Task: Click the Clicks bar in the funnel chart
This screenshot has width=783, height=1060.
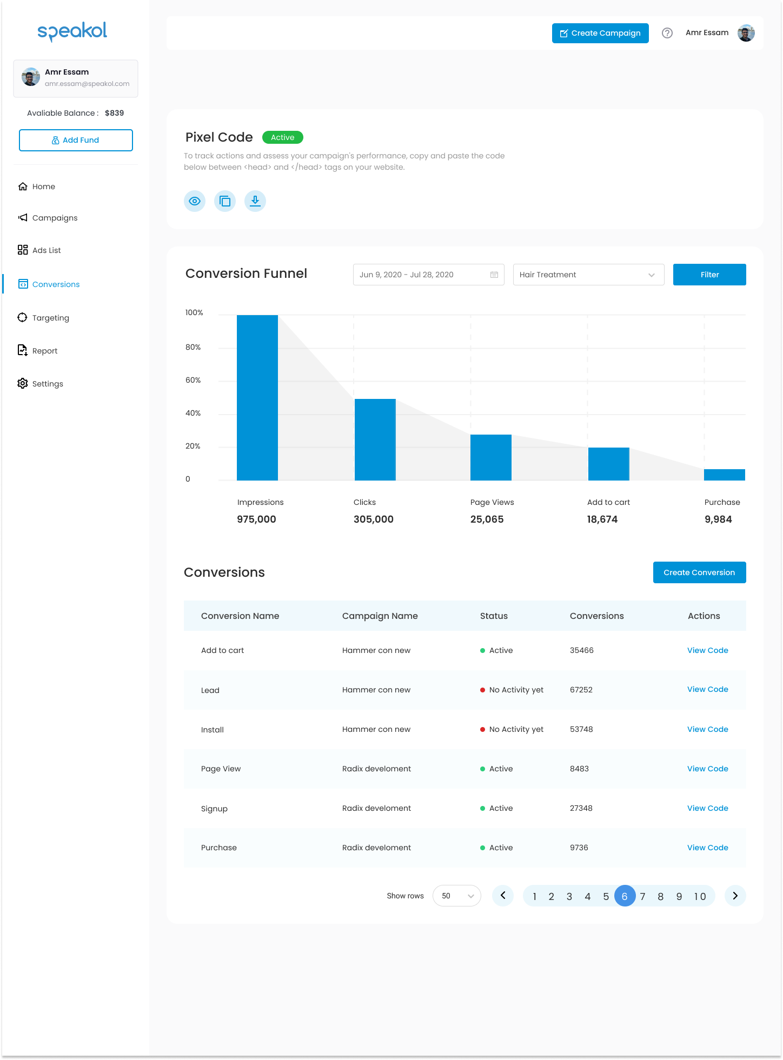Action: pos(375,439)
